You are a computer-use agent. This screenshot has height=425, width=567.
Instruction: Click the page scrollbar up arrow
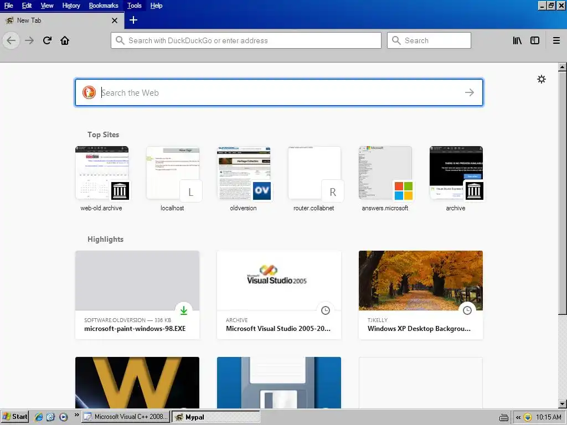pyautogui.click(x=563, y=67)
